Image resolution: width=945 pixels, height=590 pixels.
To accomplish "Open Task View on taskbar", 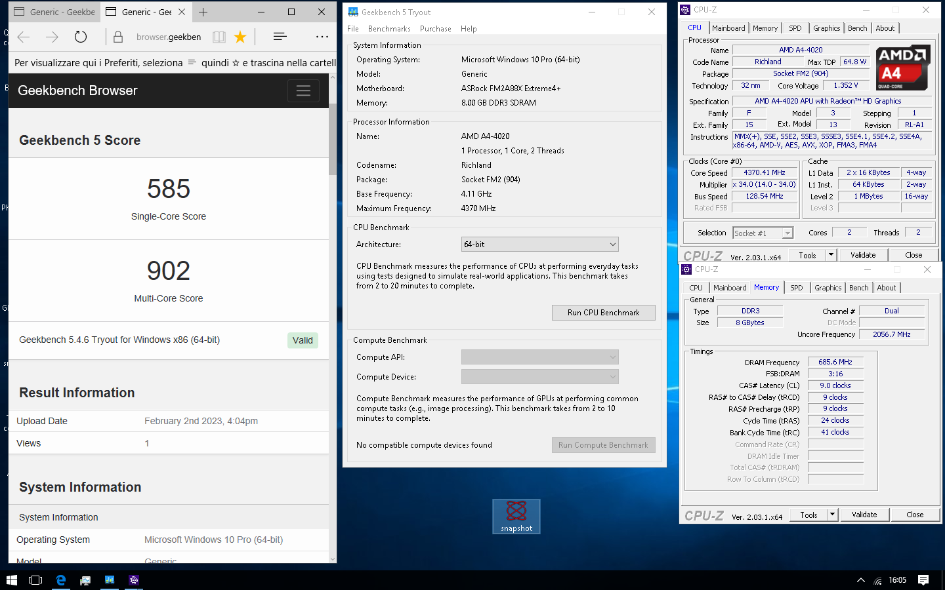I will click(35, 580).
